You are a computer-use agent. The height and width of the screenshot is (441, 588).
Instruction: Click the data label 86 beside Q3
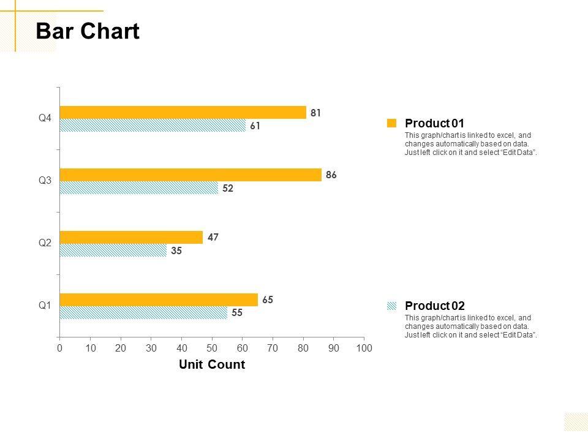pos(331,175)
